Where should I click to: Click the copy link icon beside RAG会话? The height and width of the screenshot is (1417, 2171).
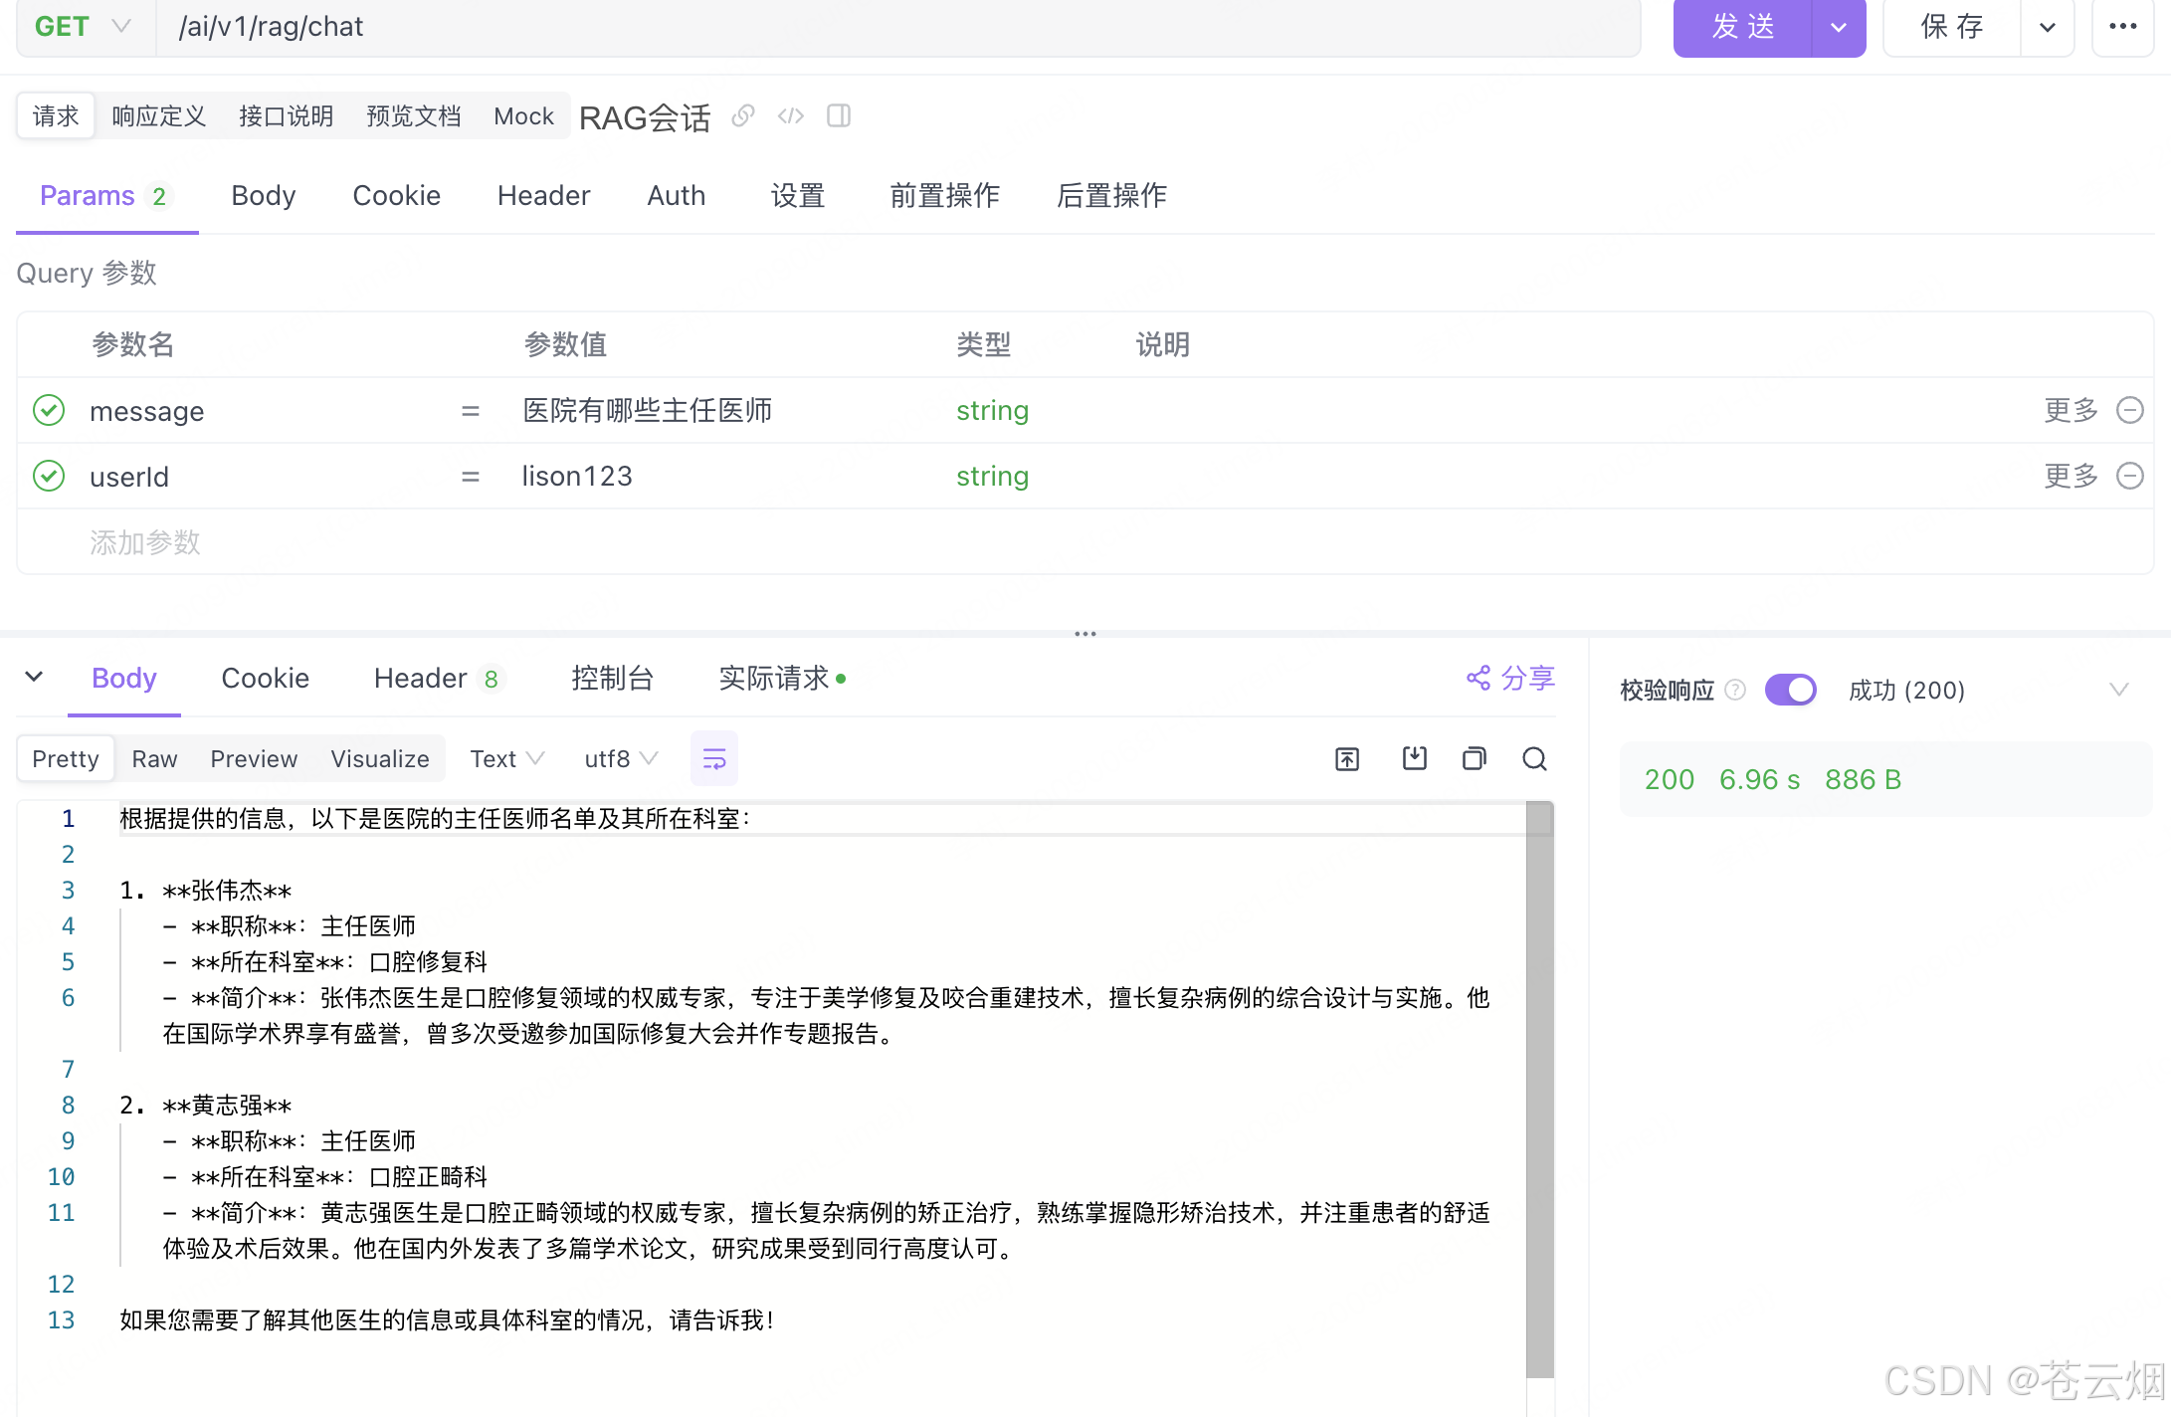743,116
